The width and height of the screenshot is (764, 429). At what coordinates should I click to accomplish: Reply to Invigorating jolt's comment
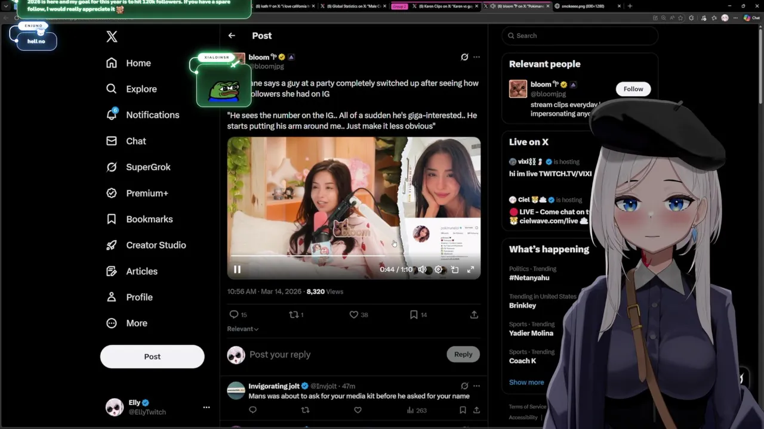point(252,410)
